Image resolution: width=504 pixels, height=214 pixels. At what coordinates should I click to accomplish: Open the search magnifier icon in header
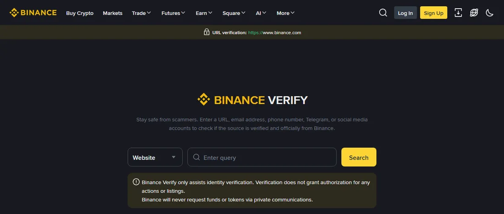point(383,13)
